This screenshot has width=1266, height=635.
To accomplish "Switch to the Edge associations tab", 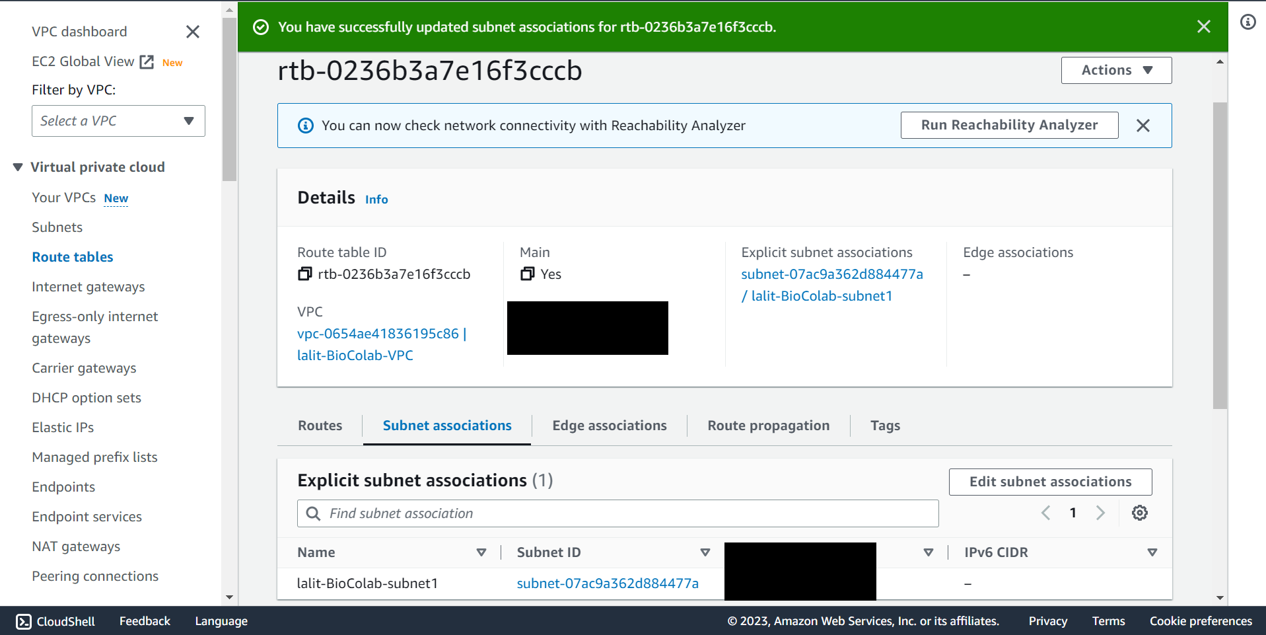I will [x=610, y=426].
